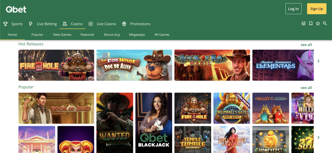Switch to the Megaways tab

coord(137,35)
